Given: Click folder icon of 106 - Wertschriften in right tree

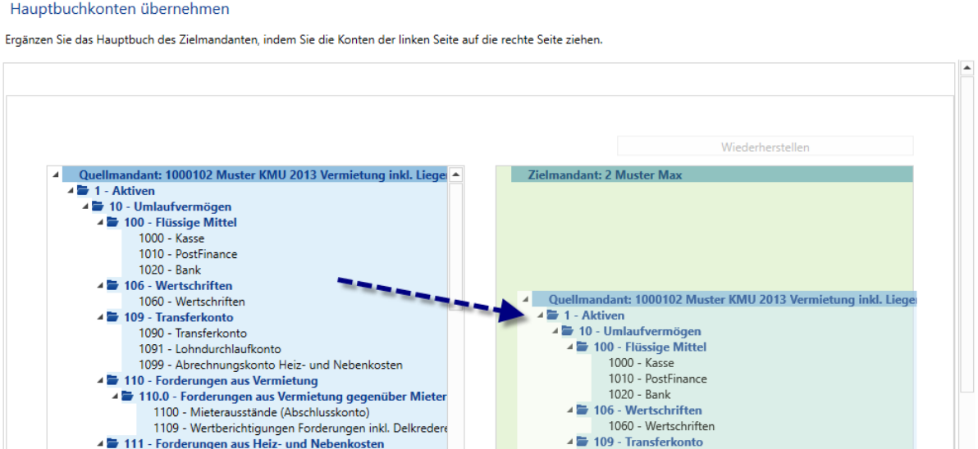Looking at the screenshot, I should point(582,410).
